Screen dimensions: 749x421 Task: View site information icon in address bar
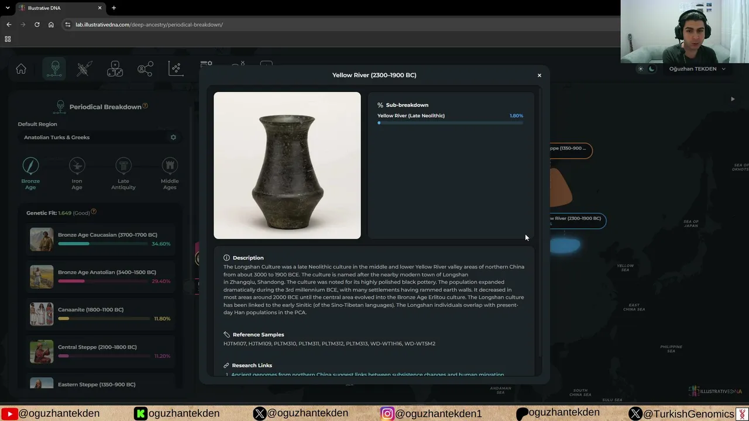coord(68,25)
